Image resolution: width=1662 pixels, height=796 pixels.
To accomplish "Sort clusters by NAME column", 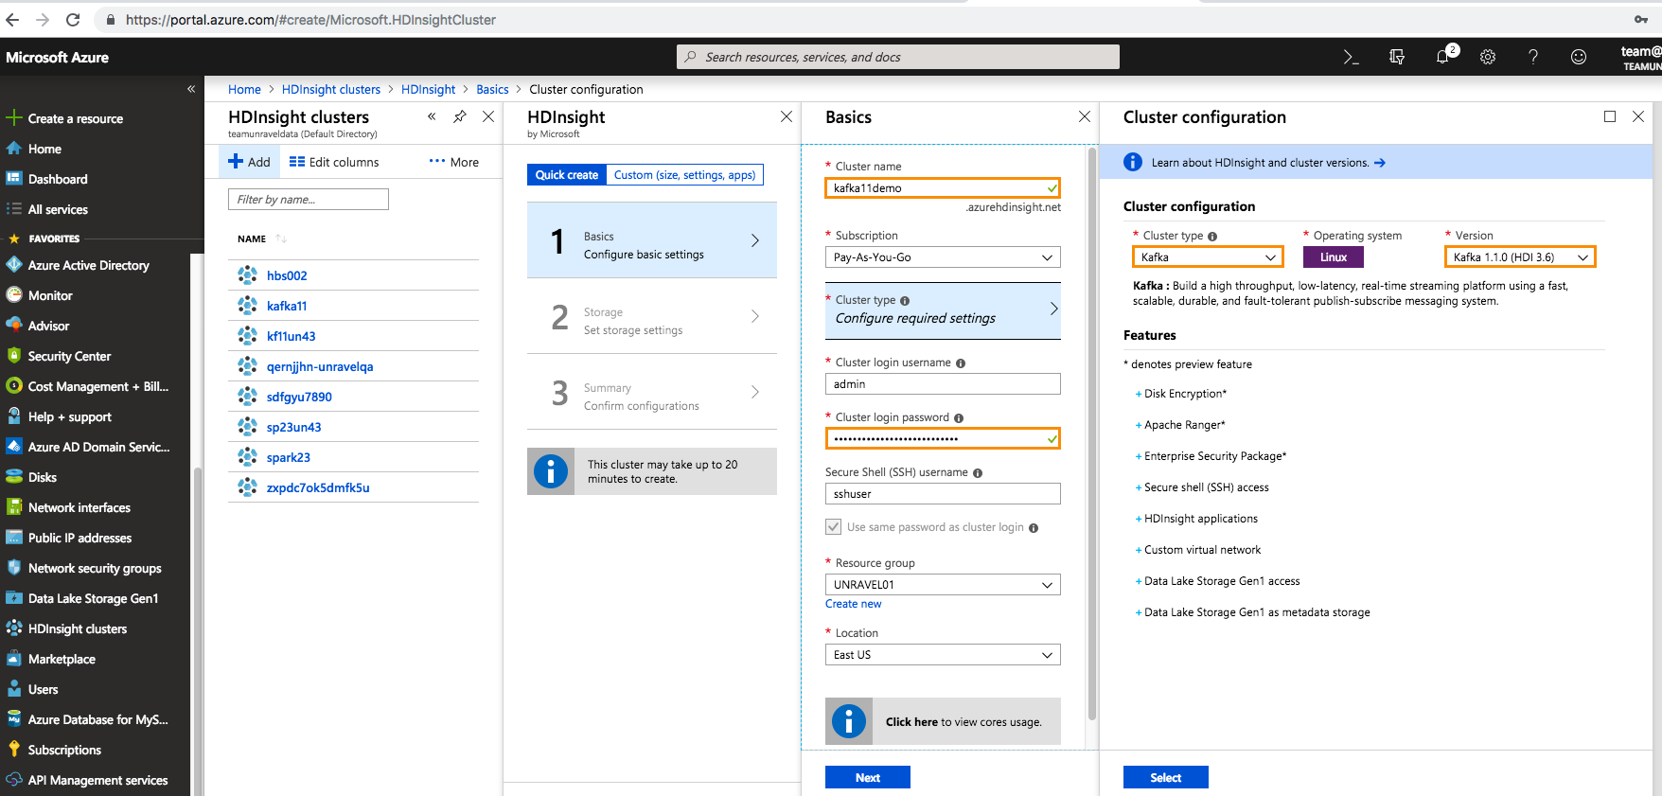I will pos(261,239).
